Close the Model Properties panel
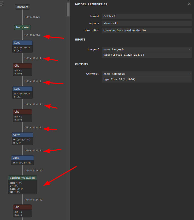Screen dimensions: 194x220 coord(189,4)
